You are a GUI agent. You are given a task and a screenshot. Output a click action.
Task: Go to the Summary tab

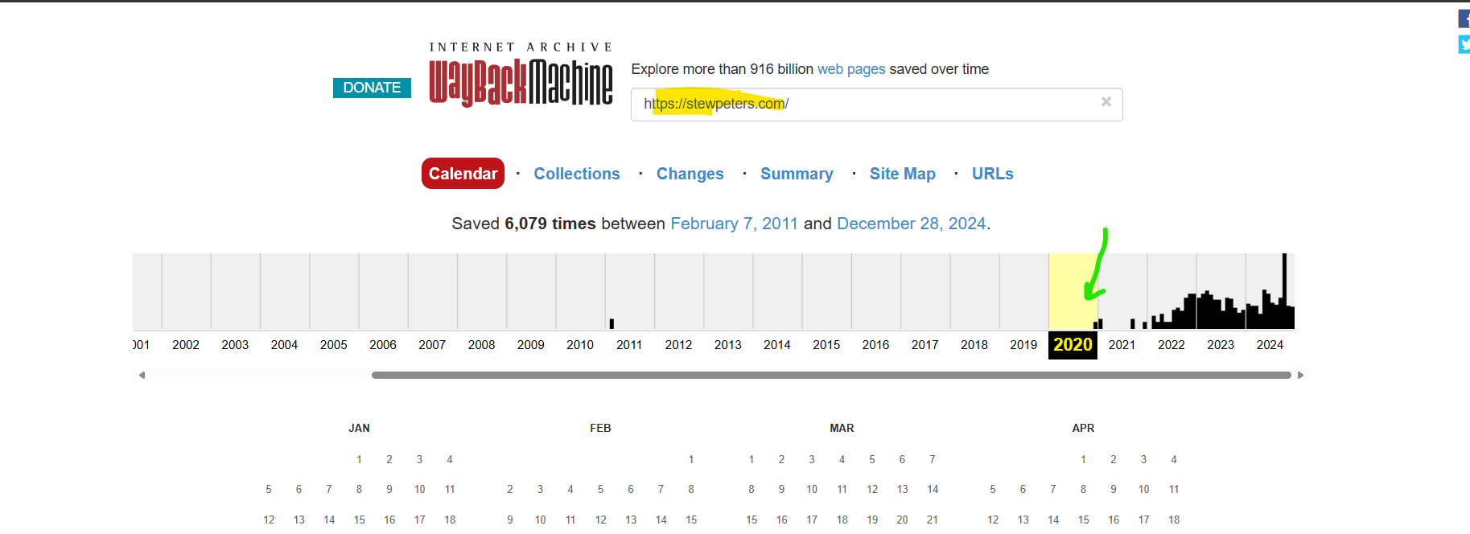click(797, 174)
